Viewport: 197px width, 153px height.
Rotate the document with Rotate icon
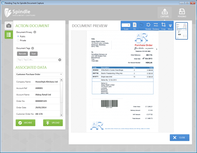pyautogui.click(x=148, y=26)
